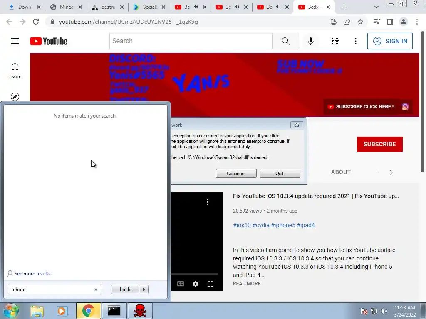426x319 pixels.
Task: Click SIGN IN button
Action: pyautogui.click(x=390, y=41)
